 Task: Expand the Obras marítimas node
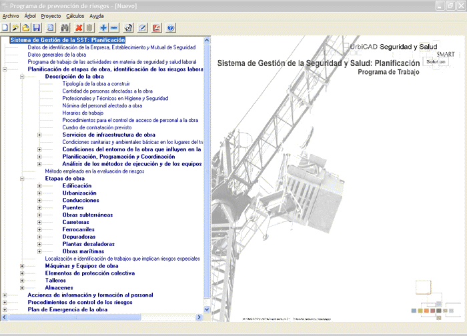39,251
